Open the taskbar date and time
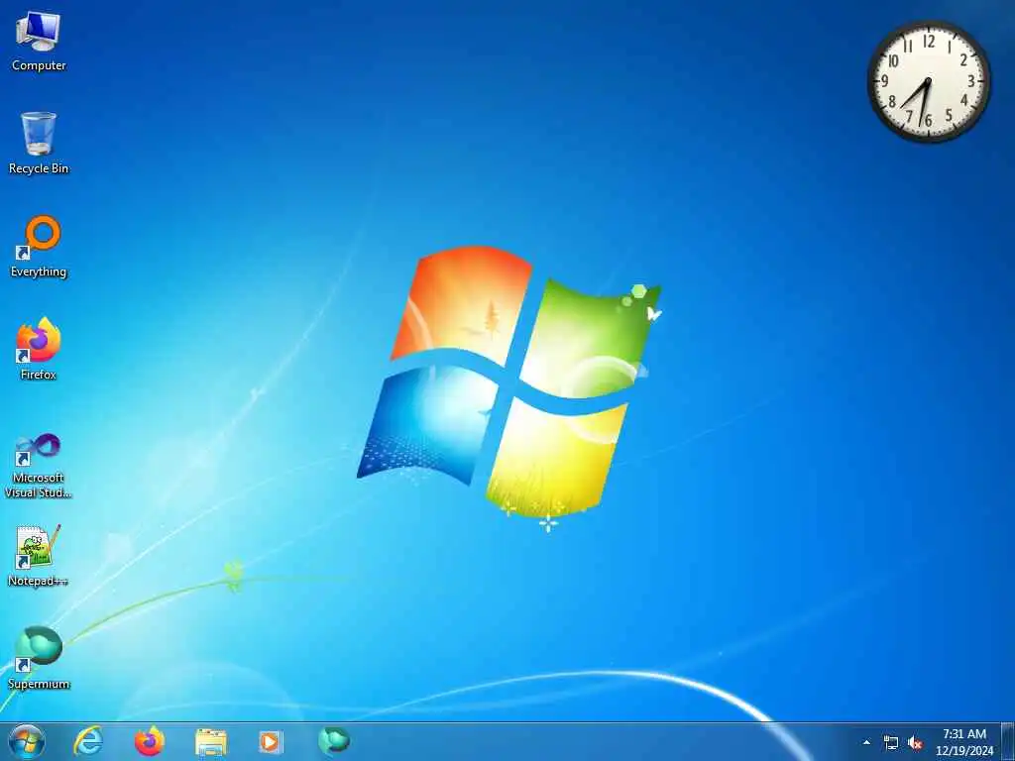 [x=964, y=742]
